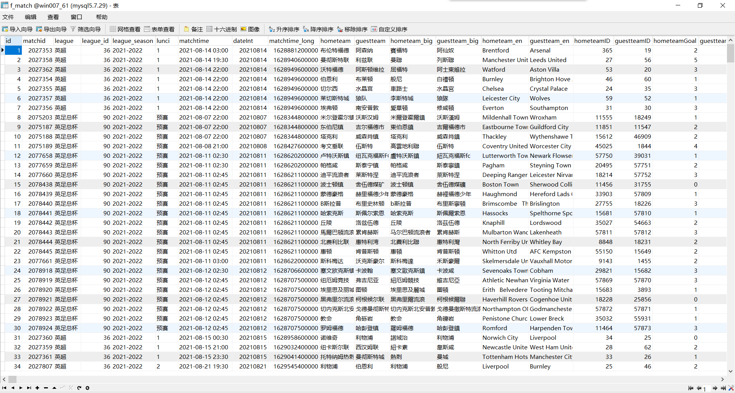Image resolution: width=735 pixels, height=393 pixels.
Task: Apply 升序排序 ascending sort
Action: tap(284, 29)
